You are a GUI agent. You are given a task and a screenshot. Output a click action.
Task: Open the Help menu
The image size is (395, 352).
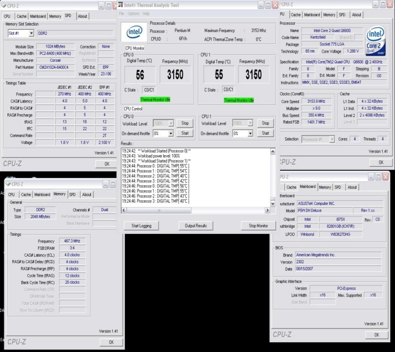click(x=146, y=14)
